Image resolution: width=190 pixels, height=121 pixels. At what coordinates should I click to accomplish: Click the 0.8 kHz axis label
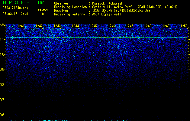point(2,85)
